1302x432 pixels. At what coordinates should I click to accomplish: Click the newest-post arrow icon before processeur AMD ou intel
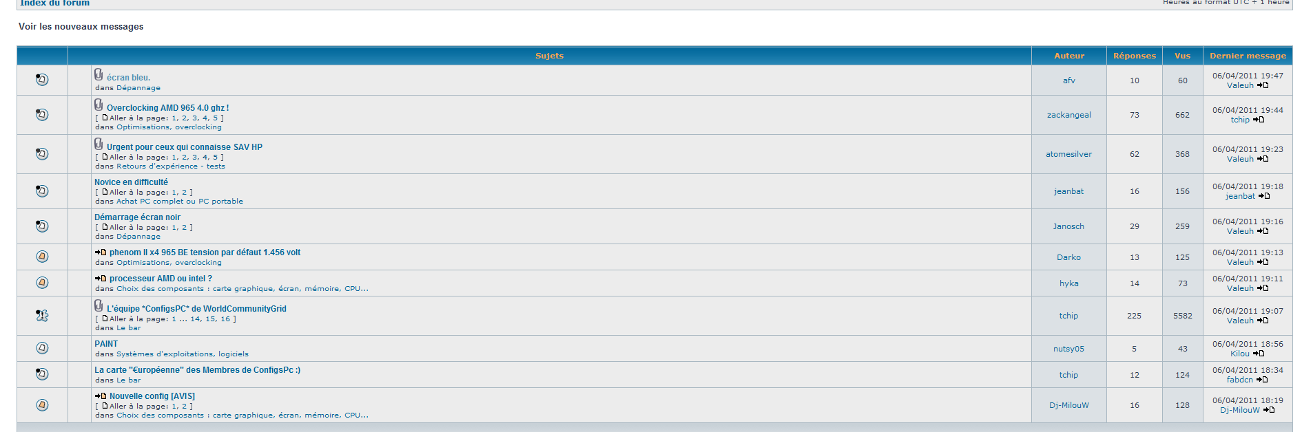coord(101,279)
